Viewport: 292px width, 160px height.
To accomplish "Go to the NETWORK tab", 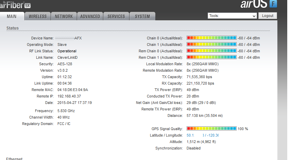I will pos(64,16).
